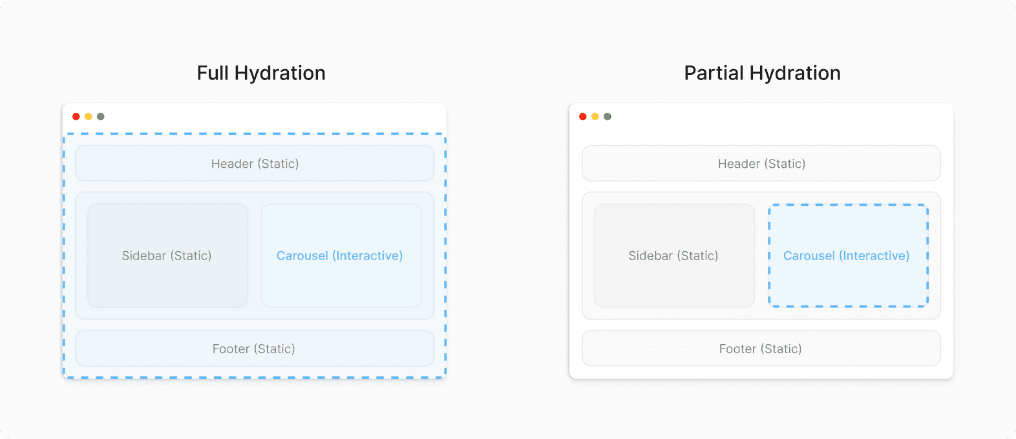Select Sidebar (Static) box in Partial Hydration
The width and height of the screenshot is (1016, 439).
pyautogui.click(x=674, y=284)
